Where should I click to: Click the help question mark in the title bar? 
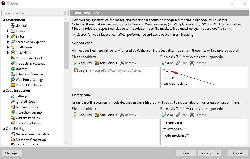[232, 3]
